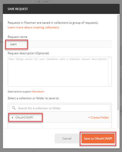Cancel the save request dialog

pyautogui.click(x=67, y=139)
